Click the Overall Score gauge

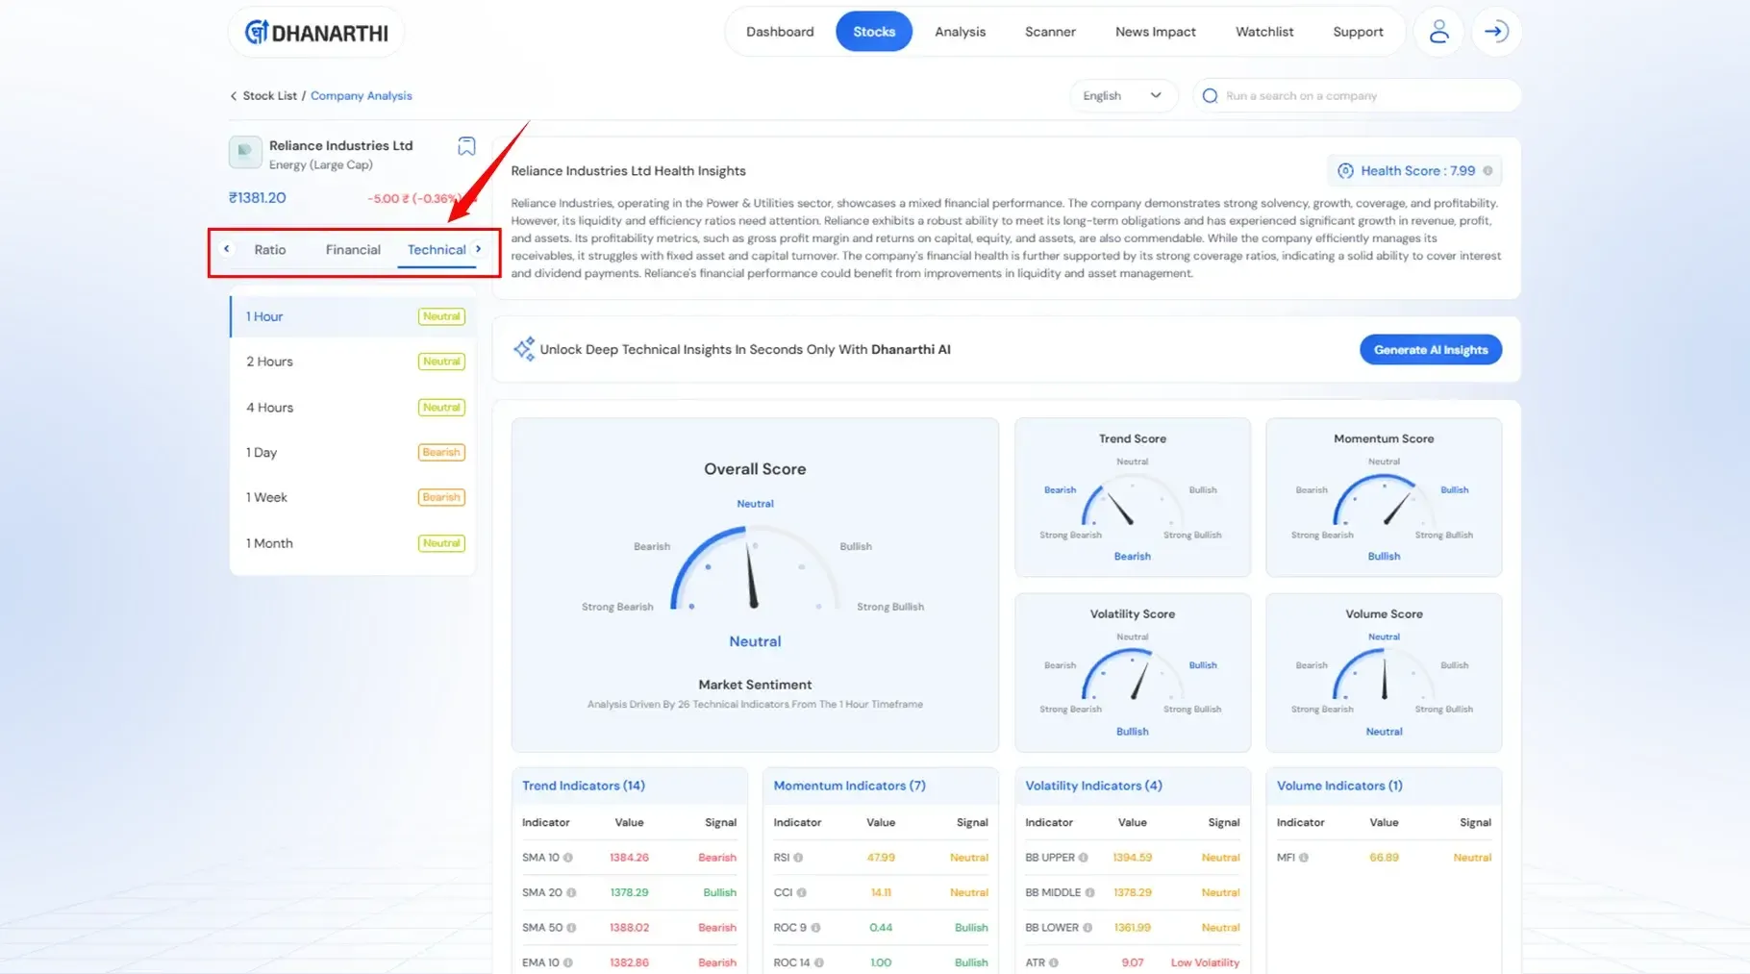(x=755, y=567)
